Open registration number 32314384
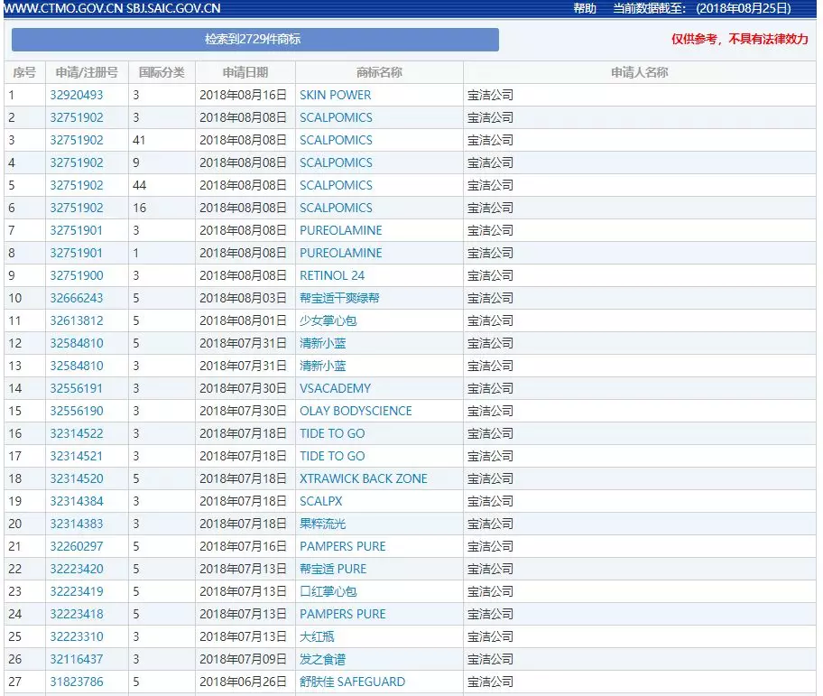 tap(77, 501)
